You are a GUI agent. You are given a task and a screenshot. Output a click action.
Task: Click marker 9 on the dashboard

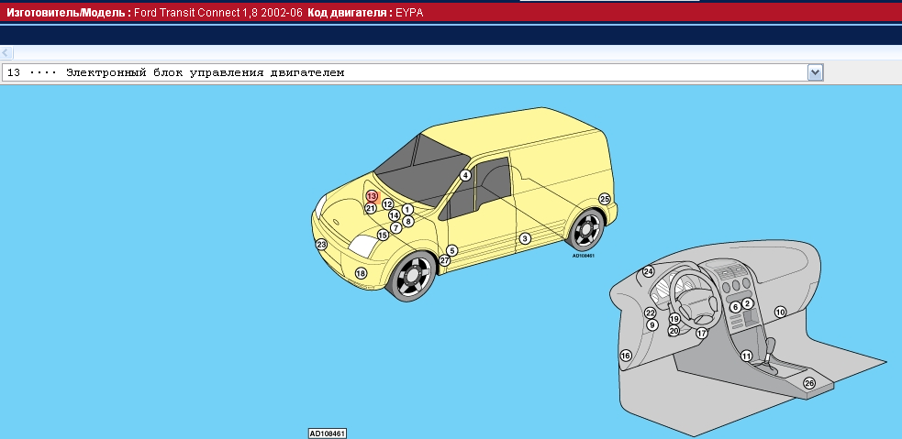(x=651, y=324)
